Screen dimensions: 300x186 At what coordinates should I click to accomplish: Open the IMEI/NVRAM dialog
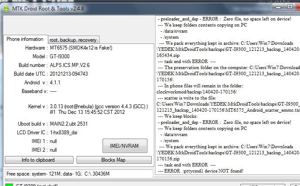click(125, 146)
